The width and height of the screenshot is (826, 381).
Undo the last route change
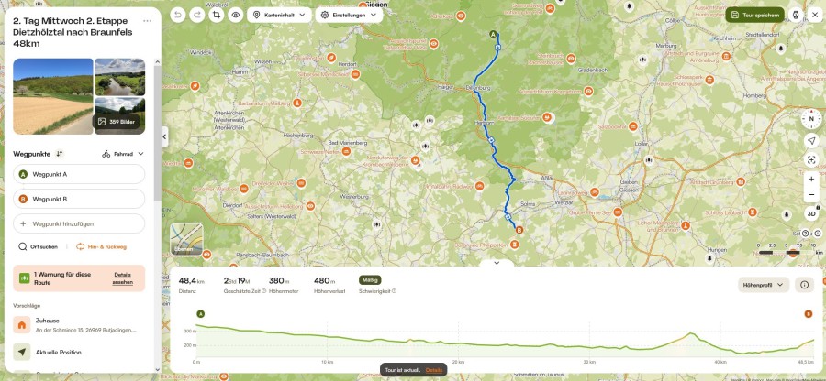coord(178,15)
